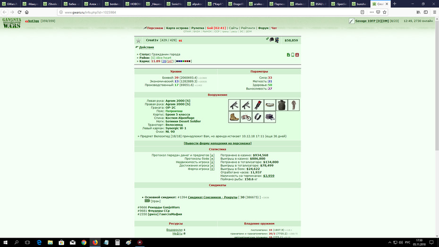Image resolution: width=439 pixels, height=247 pixels.
Task: Open Windows Start menu
Action: coord(5,243)
